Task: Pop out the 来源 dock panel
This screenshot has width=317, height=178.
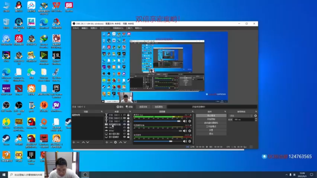Action: click(x=130, y=112)
